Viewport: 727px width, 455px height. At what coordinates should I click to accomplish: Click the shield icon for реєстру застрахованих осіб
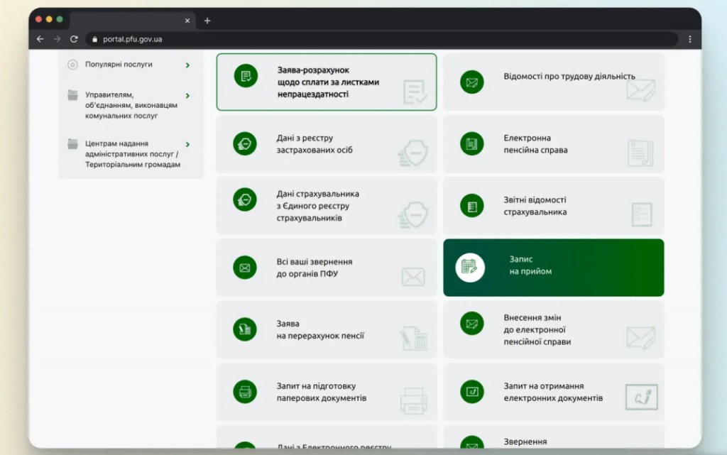(x=245, y=144)
